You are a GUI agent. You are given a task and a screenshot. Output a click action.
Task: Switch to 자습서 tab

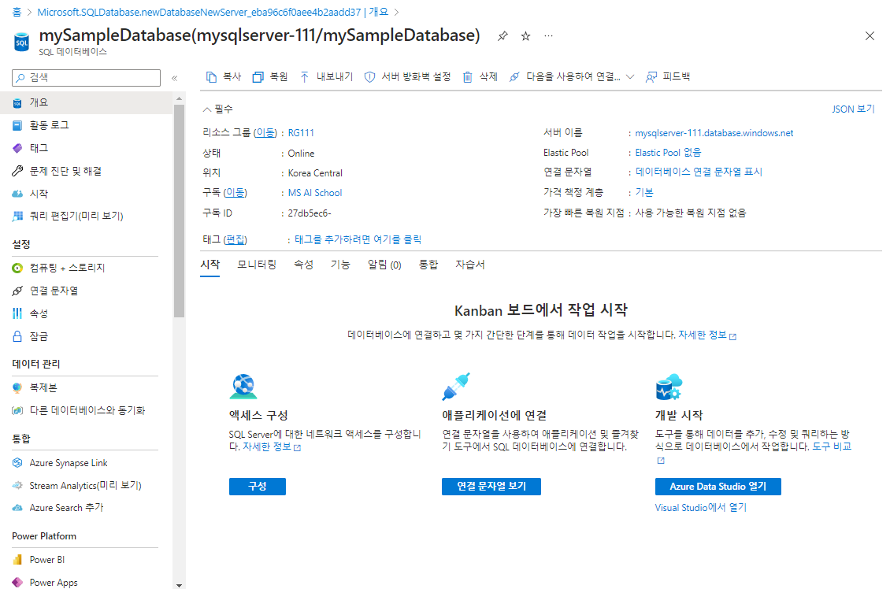tap(470, 265)
